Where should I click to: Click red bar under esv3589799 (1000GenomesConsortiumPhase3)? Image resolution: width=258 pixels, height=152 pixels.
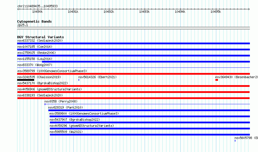click(x=133, y=74)
